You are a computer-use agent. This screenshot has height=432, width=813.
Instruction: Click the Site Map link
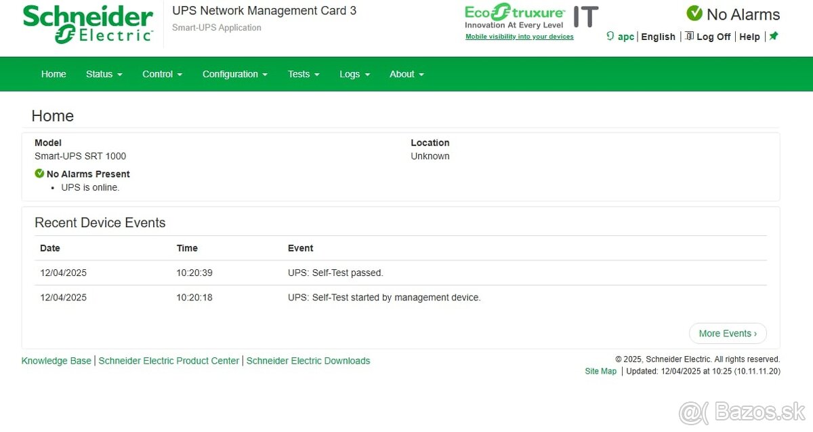coord(600,371)
